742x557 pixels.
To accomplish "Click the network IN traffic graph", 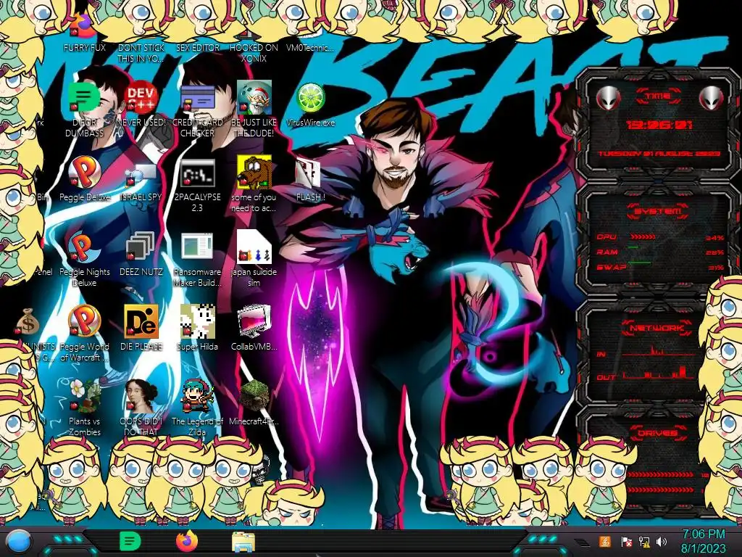I will (x=659, y=350).
